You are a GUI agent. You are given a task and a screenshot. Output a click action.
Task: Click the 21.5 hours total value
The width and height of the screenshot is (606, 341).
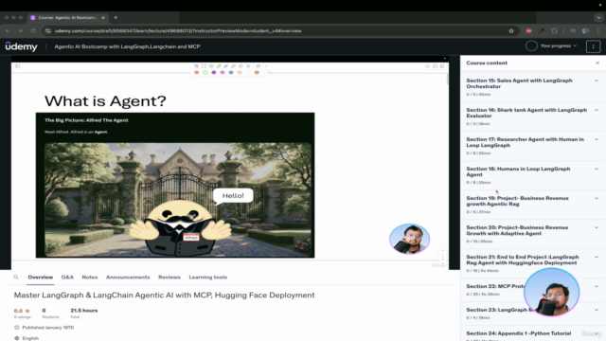[x=84, y=311]
